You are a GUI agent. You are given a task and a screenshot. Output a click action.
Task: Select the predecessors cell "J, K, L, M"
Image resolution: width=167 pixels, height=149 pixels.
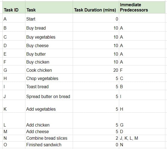click(x=129, y=138)
